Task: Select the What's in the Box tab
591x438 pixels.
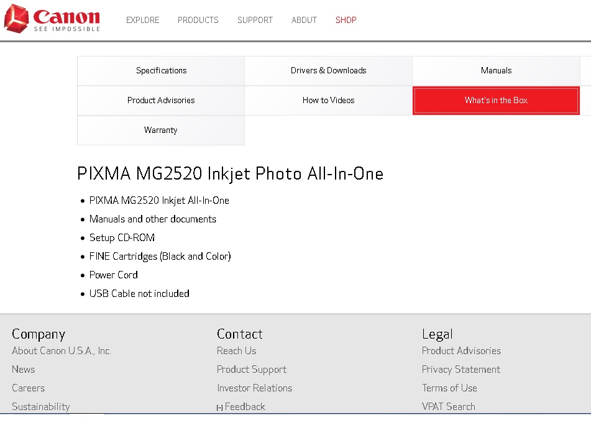Action: coord(496,101)
